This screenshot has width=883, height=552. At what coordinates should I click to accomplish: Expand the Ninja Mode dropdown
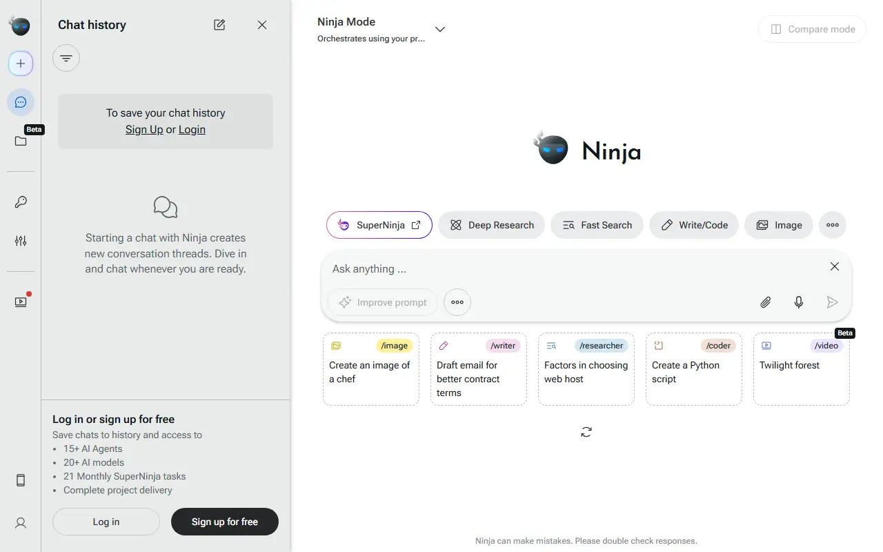pyautogui.click(x=439, y=29)
